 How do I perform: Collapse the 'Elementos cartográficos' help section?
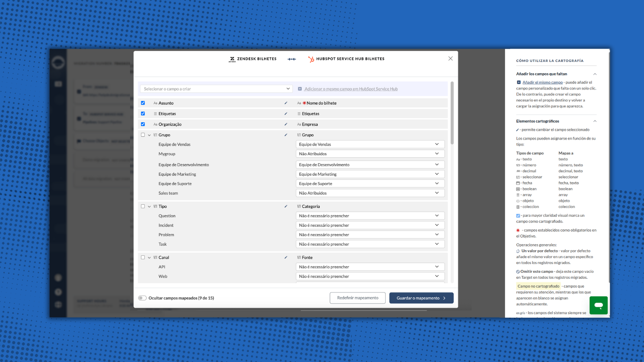594,121
